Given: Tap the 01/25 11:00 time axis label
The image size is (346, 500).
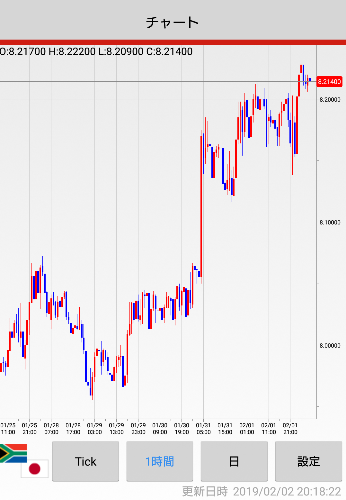Looking at the screenshot, I should tap(8, 429).
